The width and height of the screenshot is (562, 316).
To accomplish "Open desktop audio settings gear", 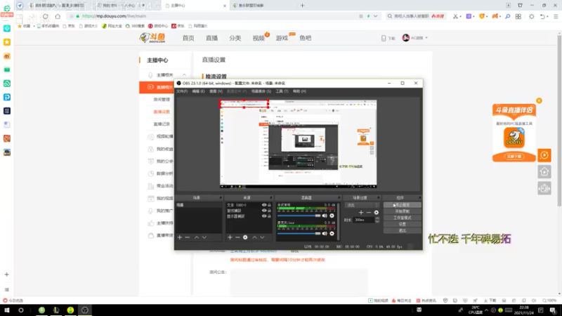I will point(332,216).
